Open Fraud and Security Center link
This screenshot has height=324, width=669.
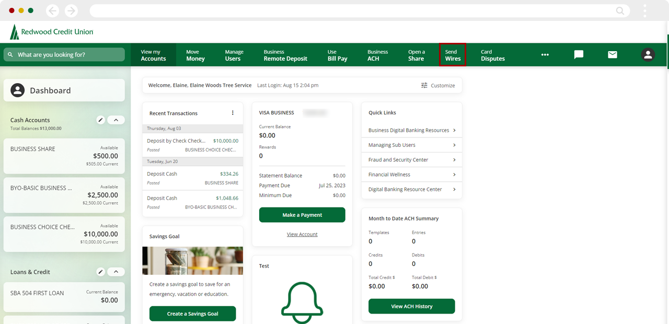(398, 160)
